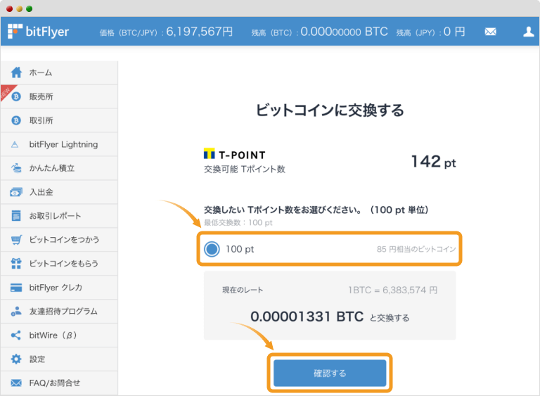Click the 最低交換数：100 pt note
This screenshot has height=396, width=540.
[238, 223]
